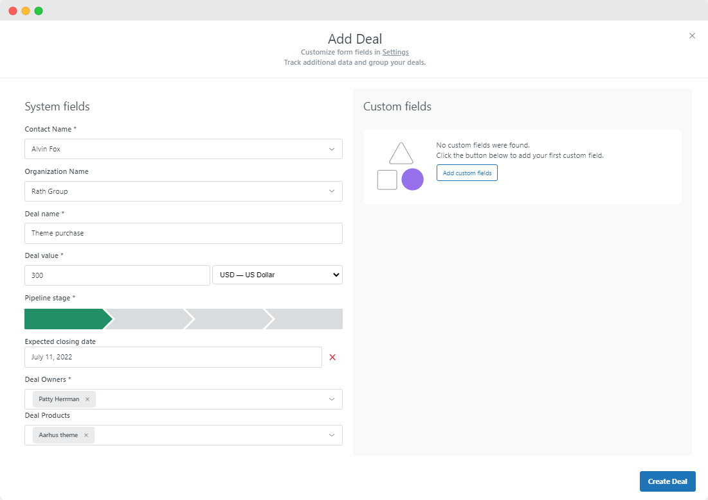The height and width of the screenshot is (500, 708).
Task: Open the USD currency dropdown
Action: tap(277, 275)
